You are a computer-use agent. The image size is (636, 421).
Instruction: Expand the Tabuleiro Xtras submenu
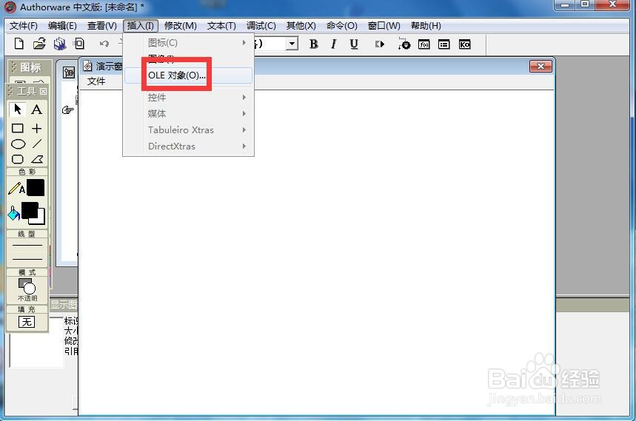tap(189, 129)
